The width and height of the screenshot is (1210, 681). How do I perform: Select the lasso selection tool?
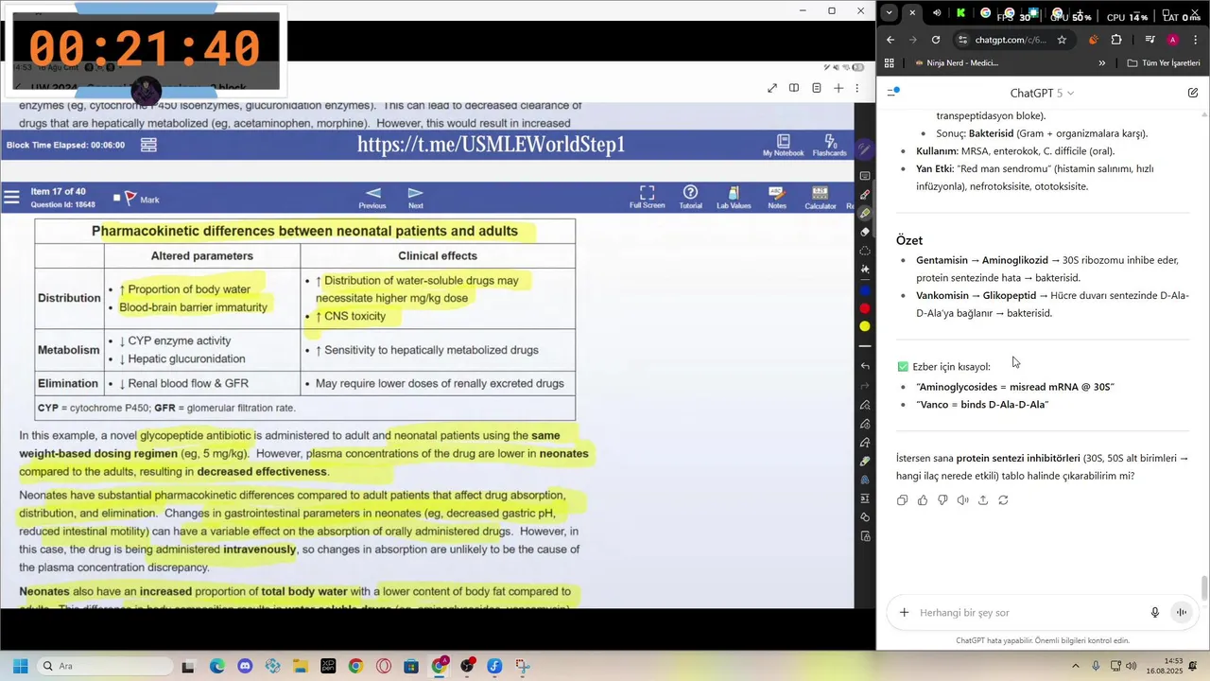(x=865, y=251)
